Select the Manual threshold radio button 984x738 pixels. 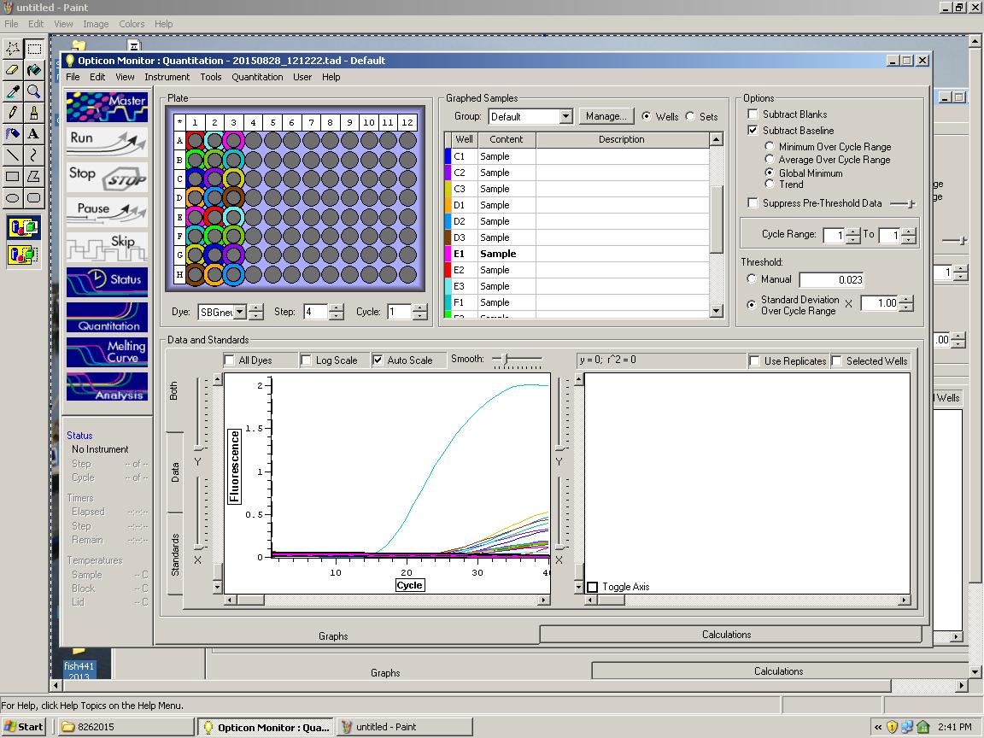click(x=752, y=279)
